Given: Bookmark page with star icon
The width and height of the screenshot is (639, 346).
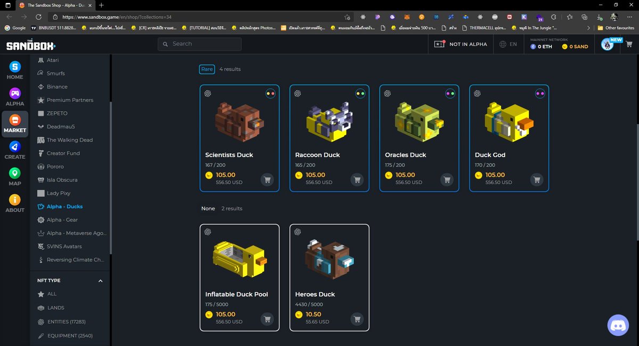Looking at the screenshot, I should coord(347,17).
